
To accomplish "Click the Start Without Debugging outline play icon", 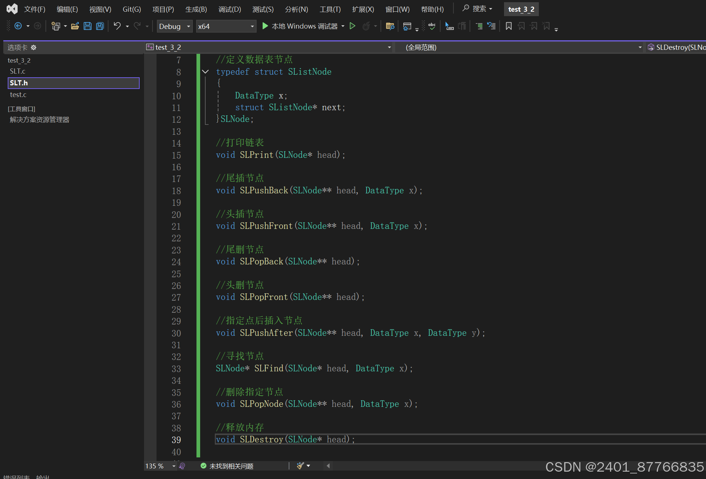I will pyautogui.click(x=352, y=26).
